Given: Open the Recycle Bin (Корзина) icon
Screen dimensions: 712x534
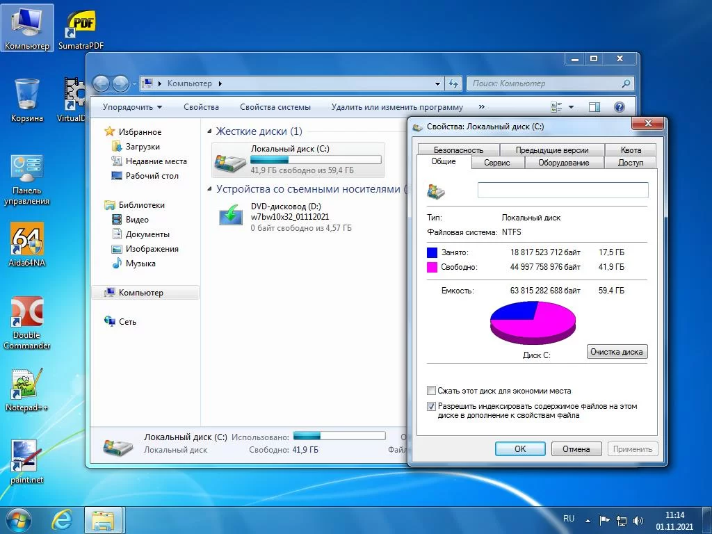Looking at the screenshot, I should click(26, 94).
